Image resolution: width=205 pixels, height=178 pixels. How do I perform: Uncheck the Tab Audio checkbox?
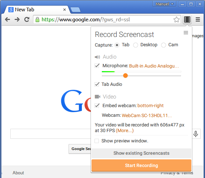pyautogui.click(x=97, y=84)
